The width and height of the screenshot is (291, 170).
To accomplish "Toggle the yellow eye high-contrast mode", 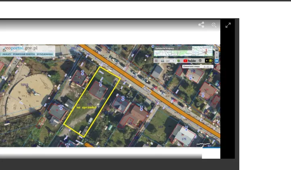I will [x=211, y=61].
